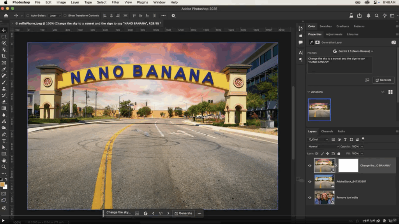Select the Zoom tool
399x224 pixels.
point(4,167)
